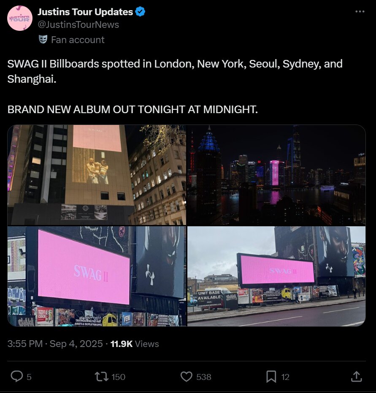
Task: Open the Shanghai skyline night photo
Action: tap(276, 175)
